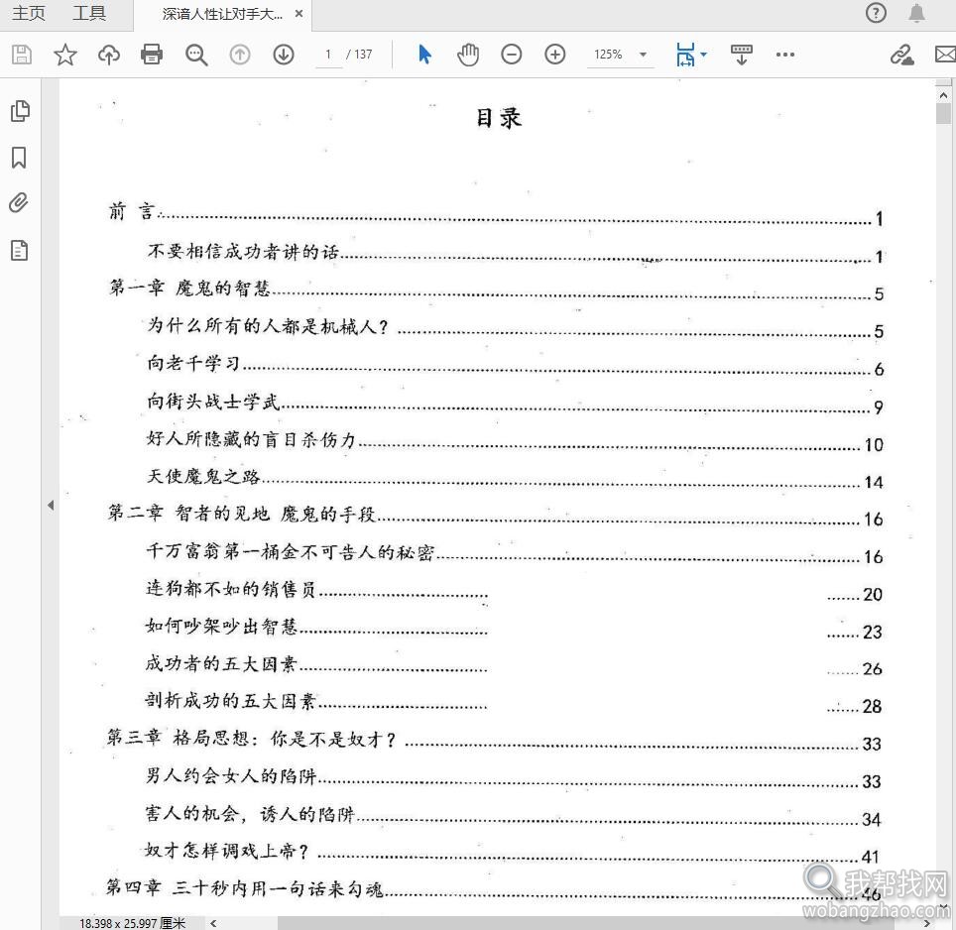The image size is (956, 930).
Task: Open the Find text magnifier tool
Action: (x=196, y=55)
